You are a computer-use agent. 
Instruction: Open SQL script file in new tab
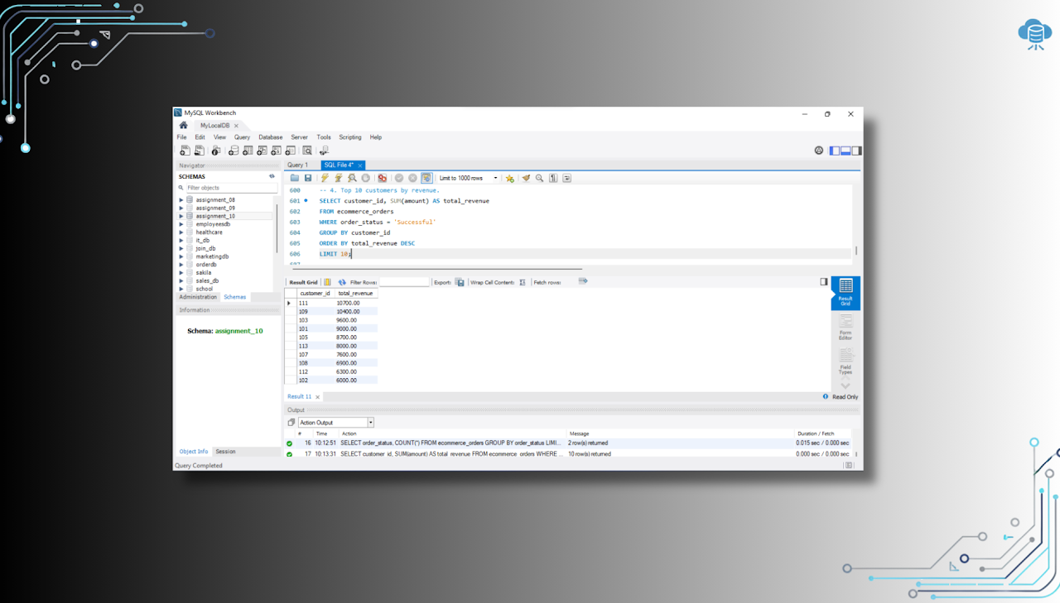tap(200, 151)
